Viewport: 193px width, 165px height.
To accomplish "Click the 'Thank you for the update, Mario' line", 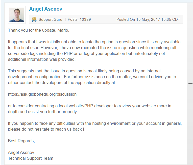I will [39, 30].
